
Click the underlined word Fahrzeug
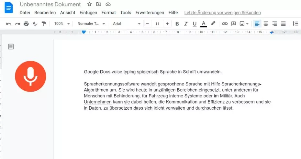(x=158, y=96)
